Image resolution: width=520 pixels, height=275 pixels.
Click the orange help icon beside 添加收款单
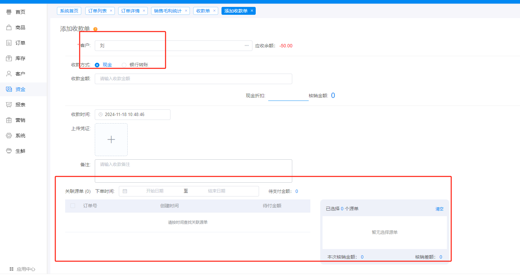click(x=95, y=29)
